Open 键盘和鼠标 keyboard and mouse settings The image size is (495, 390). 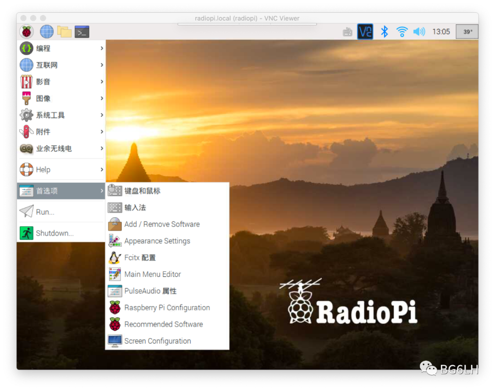point(167,191)
